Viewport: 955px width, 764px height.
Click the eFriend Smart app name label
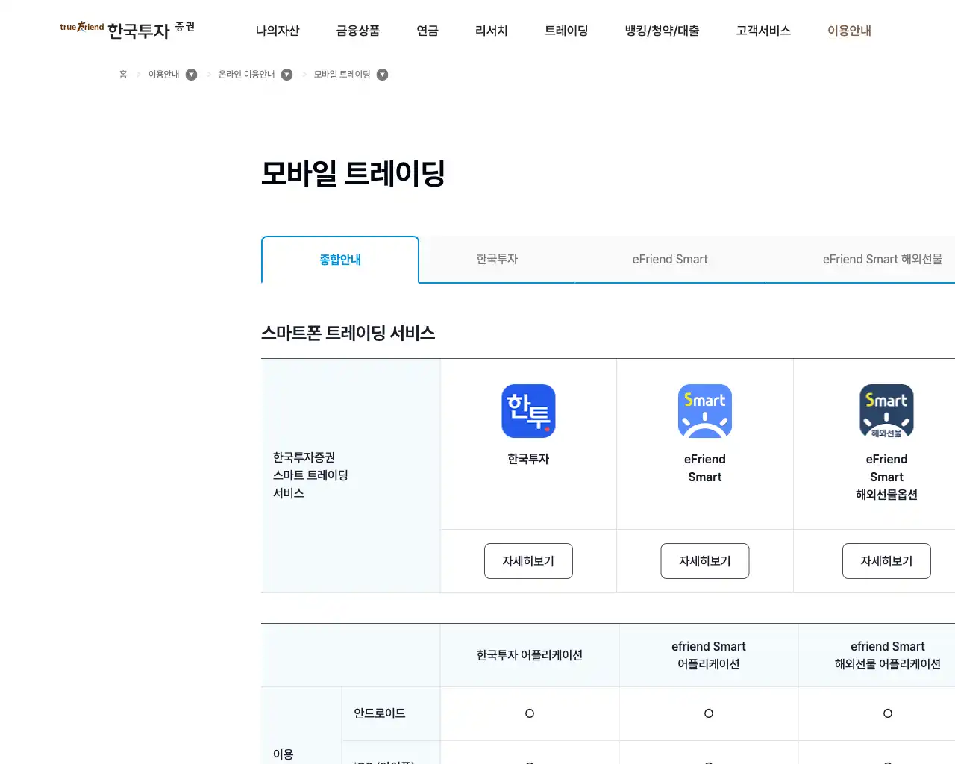pyautogui.click(x=705, y=468)
